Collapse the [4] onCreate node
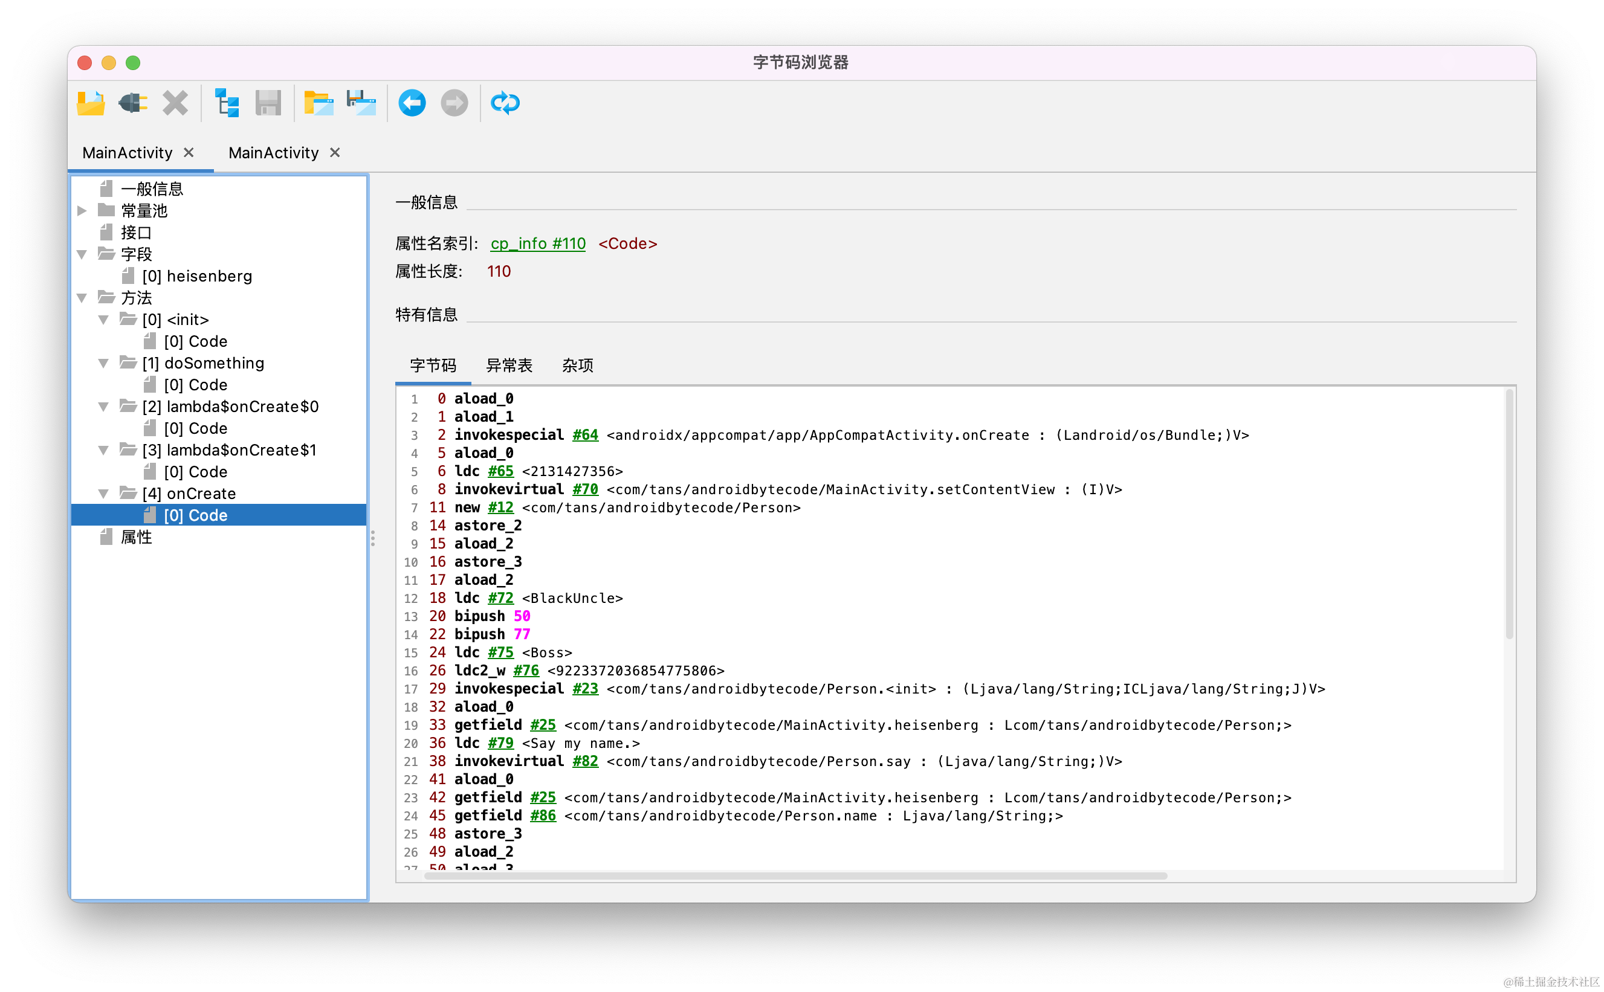 (104, 494)
